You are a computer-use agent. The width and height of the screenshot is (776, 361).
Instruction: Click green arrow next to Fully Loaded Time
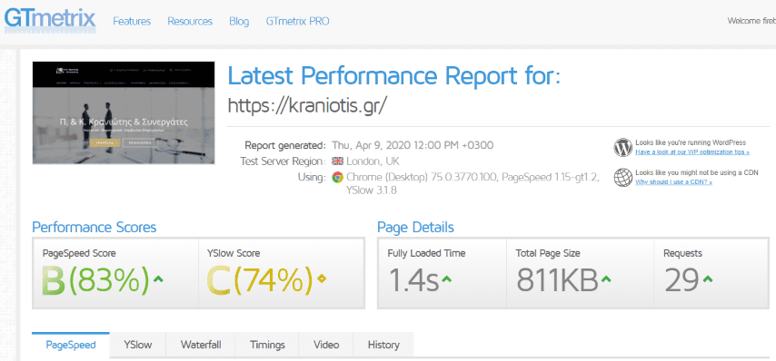pyautogui.click(x=446, y=279)
